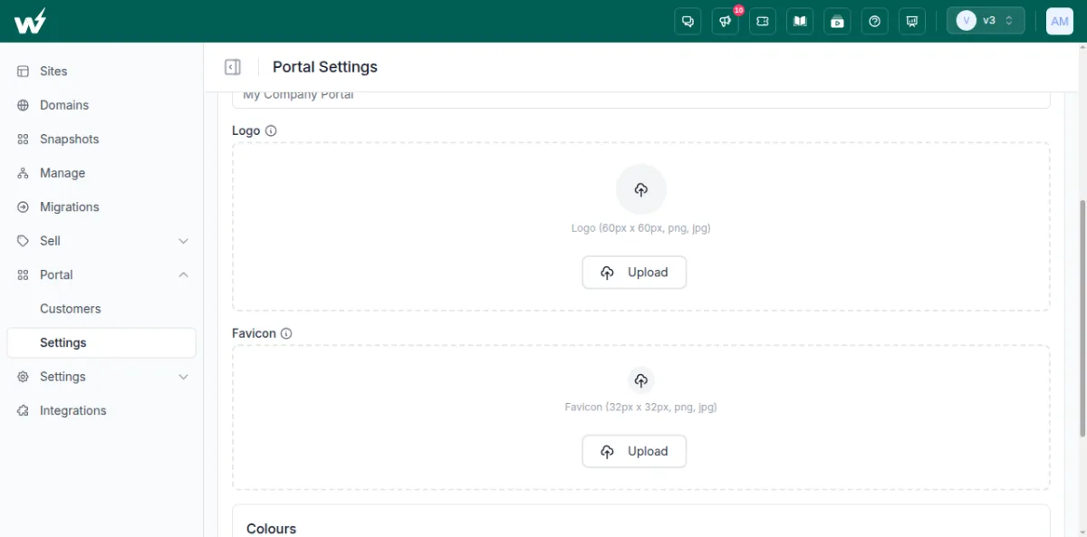Click the Upload button for Logo
Viewport: 1087px width, 537px height.
(x=634, y=273)
